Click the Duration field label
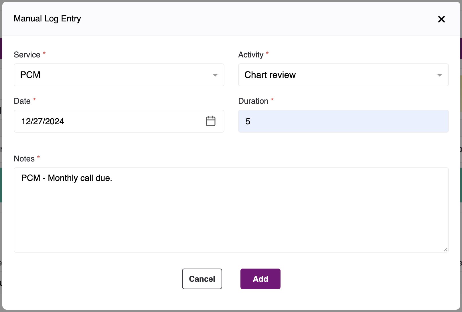The width and height of the screenshot is (462, 312). [253, 101]
